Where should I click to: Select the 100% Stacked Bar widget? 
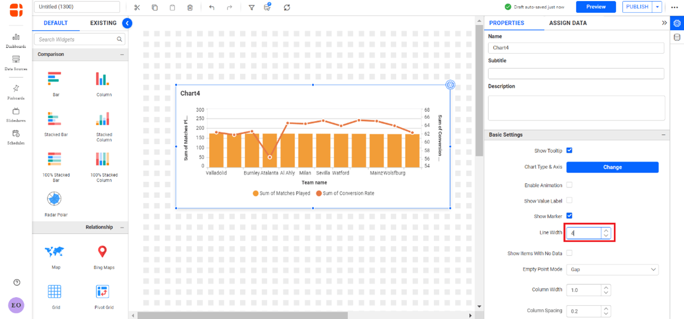click(x=56, y=167)
